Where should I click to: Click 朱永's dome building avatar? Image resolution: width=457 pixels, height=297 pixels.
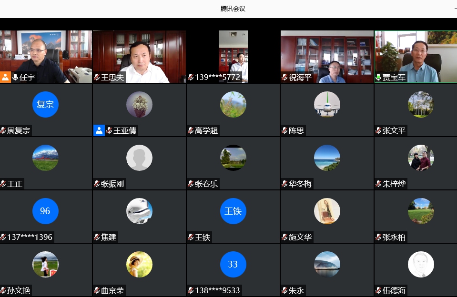327,264
